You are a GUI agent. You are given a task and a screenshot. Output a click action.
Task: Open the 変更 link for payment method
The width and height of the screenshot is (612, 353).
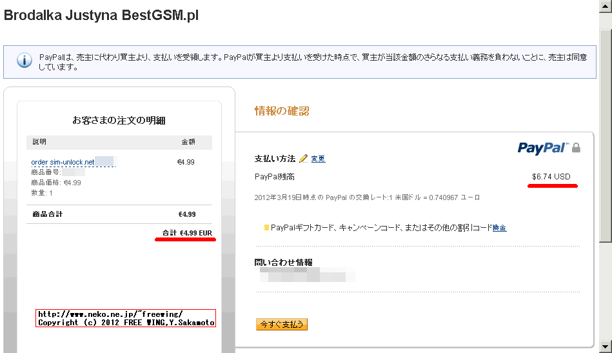point(318,159)
